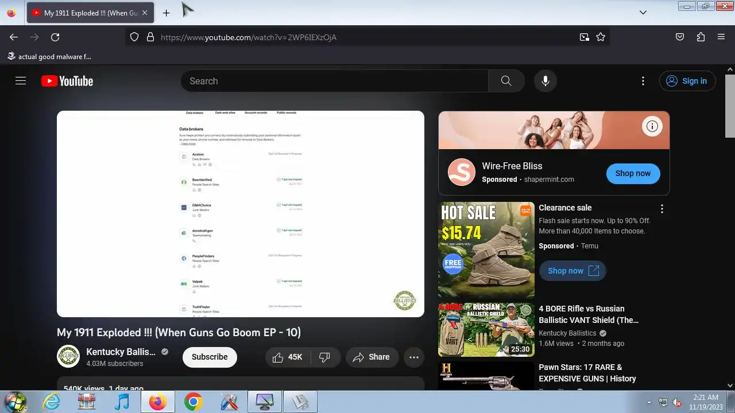Dislike this video
Screen dimensions: 735x413
click(x=325, y=357)
